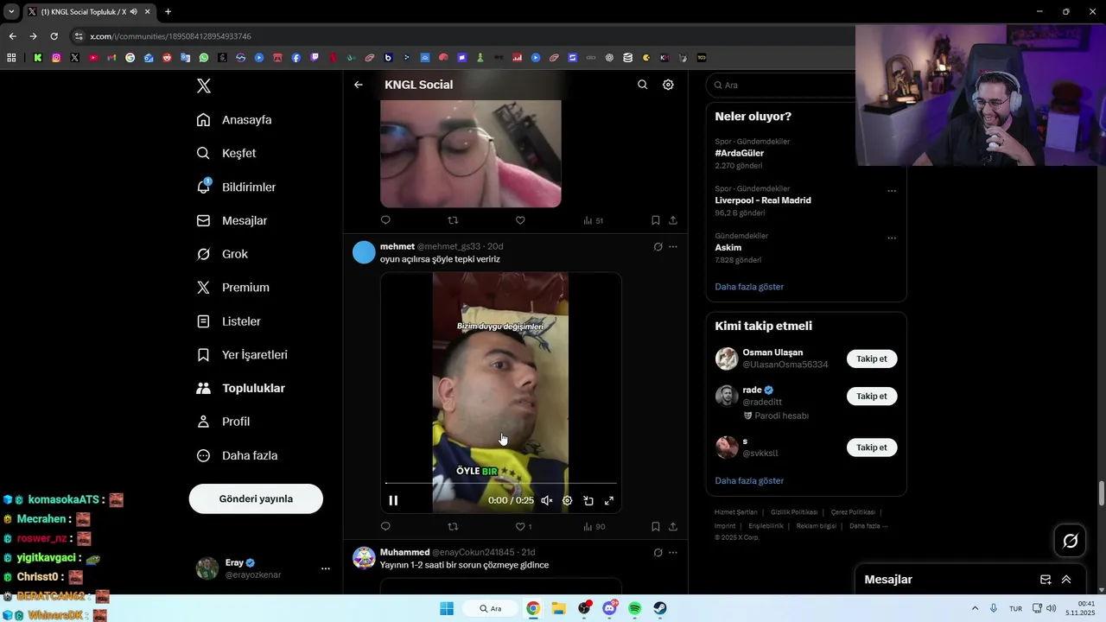Open community settings gear icon
This screenshot has width=1106, height=622.
coord(668,85)
